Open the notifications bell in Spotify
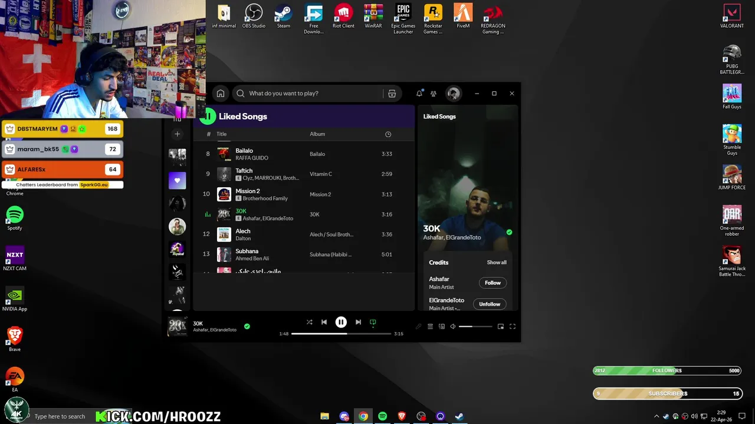 (x=419, y=93)
